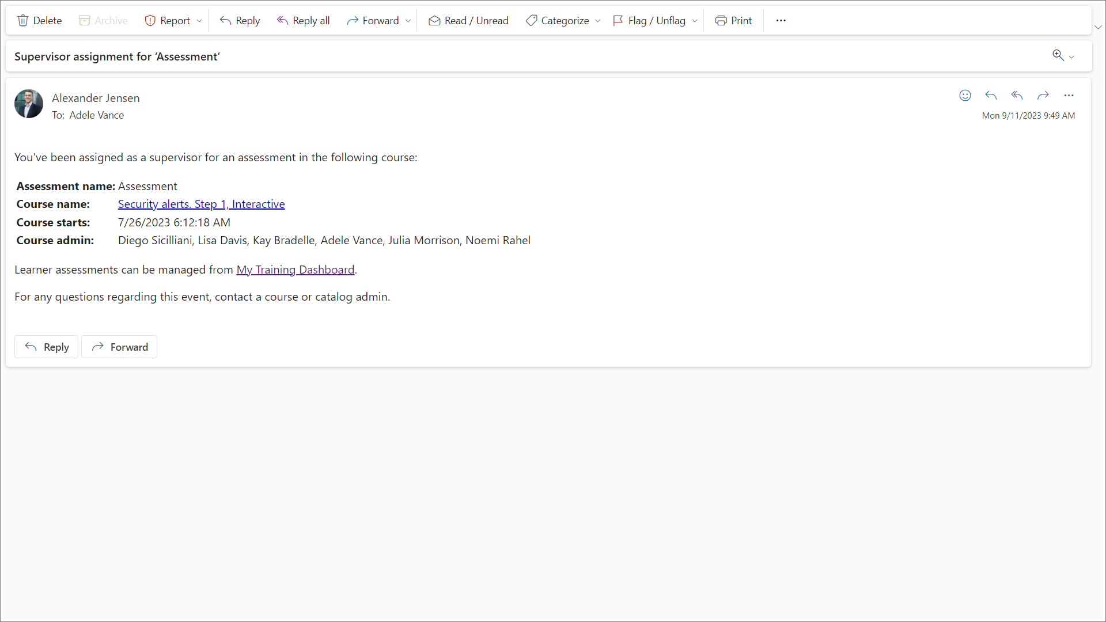Open toolbar overflow ellipsis menu
The image size is (1106, 622).
(781, 21)
